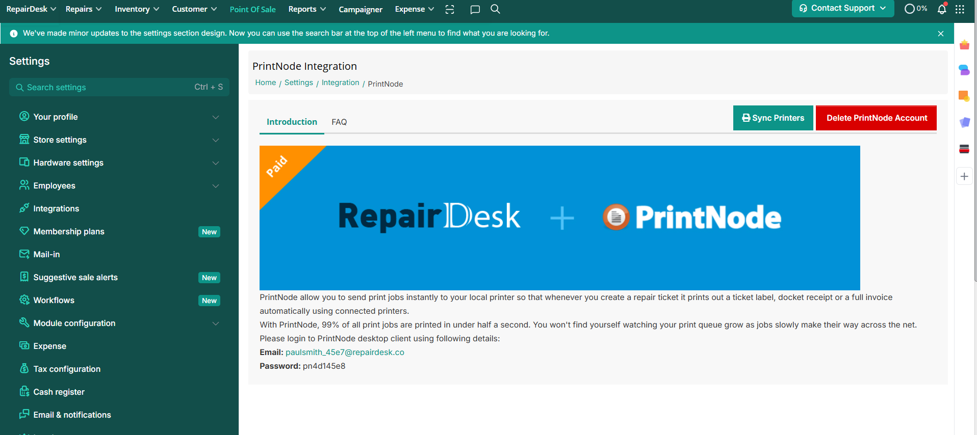This screenshot has height=435, width=977.
Task: Click the RepairDesk PrintNode banner image
Action: click(x=559, y=218)
